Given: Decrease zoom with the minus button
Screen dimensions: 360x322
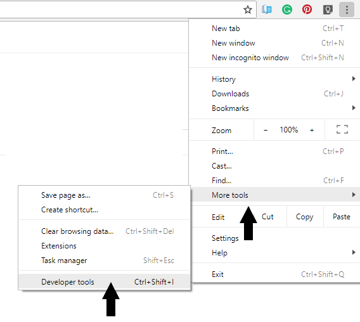Looking at the screenshot, I should [x=266, y=130].
